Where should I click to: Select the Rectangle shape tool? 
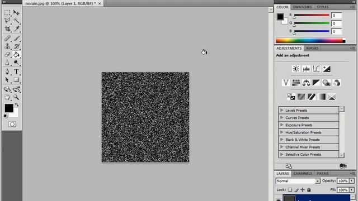(x=16, y=80)
